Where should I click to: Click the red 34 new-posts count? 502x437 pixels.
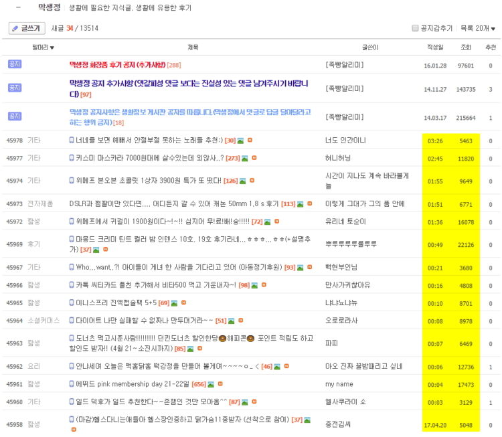coord(70,28)
